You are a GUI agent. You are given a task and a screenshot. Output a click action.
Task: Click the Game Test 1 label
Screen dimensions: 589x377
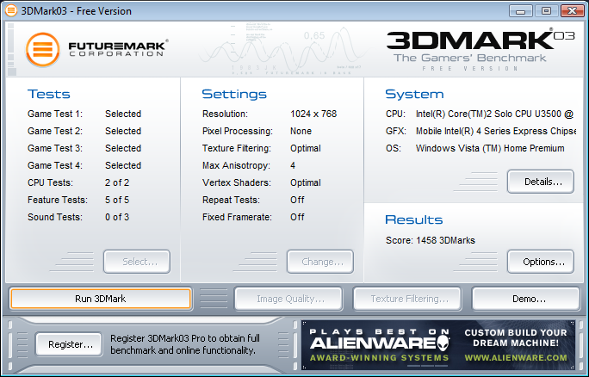pyautogui.click(x=55, y=114)
